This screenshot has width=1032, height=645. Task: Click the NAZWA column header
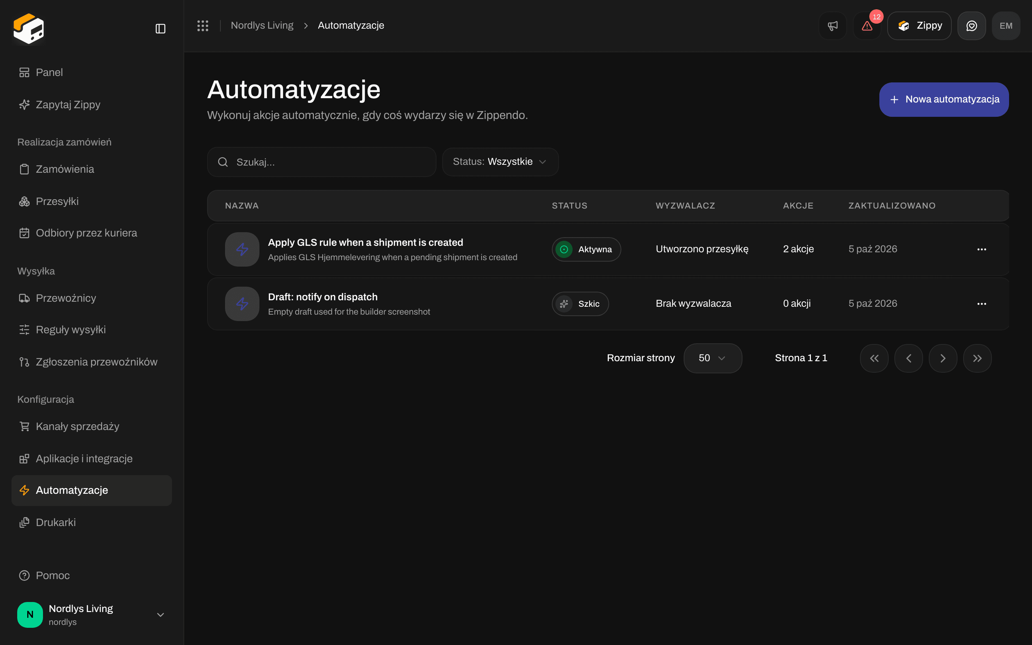[242, 206]
